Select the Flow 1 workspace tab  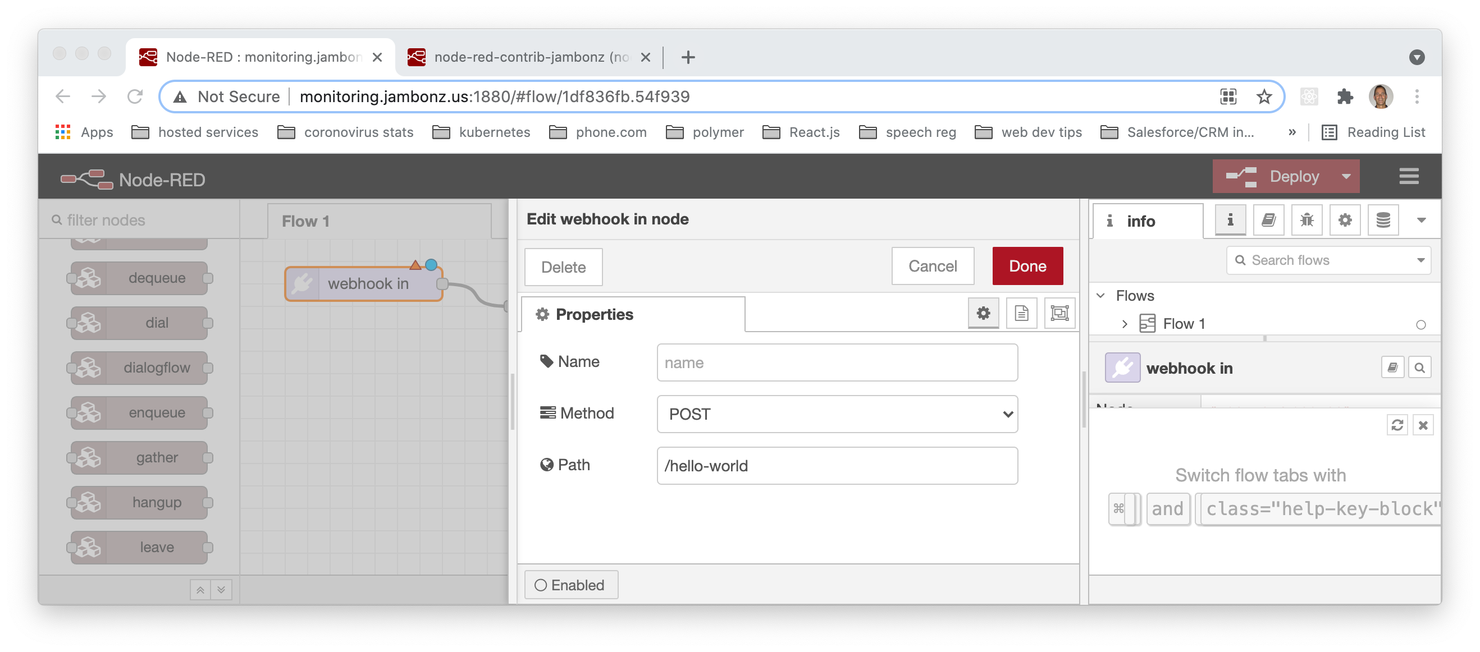pos(305,221)
